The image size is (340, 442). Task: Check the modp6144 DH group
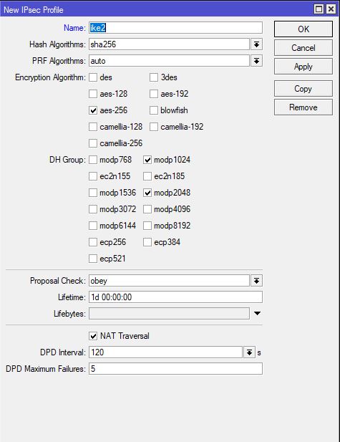click(93, 226)
